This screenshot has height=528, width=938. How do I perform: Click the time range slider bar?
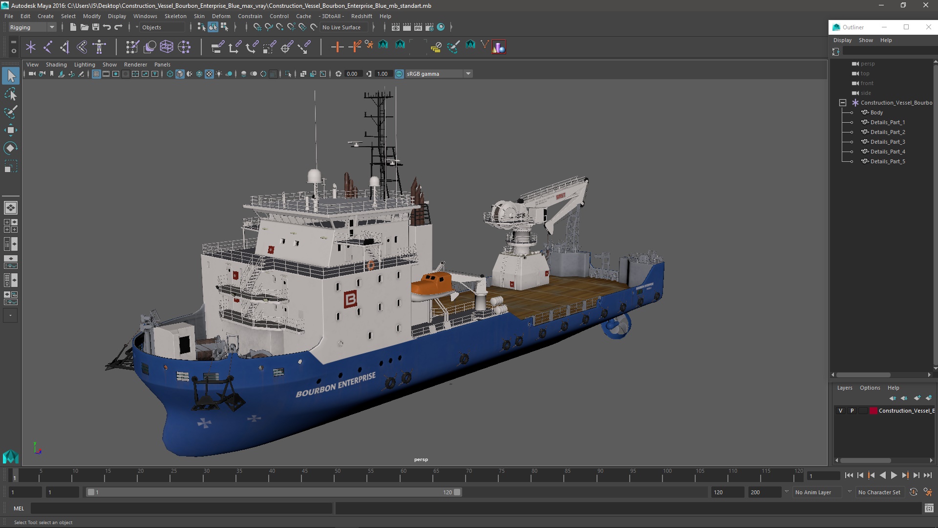274,492
